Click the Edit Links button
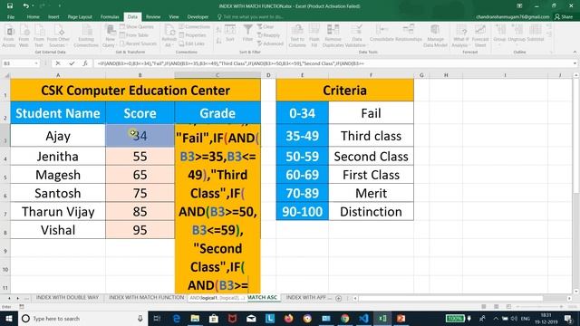 tap(192, 43)
